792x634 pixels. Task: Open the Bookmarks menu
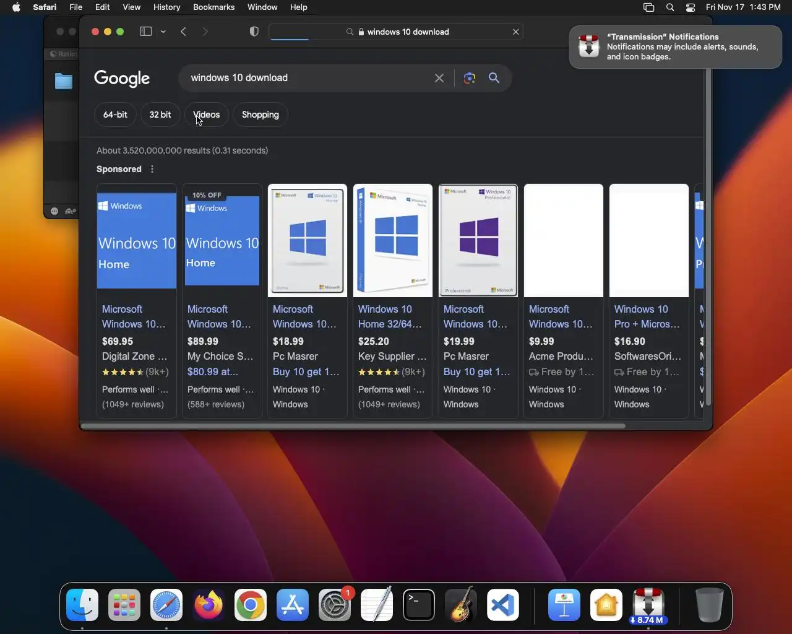(x=213, y=7)
